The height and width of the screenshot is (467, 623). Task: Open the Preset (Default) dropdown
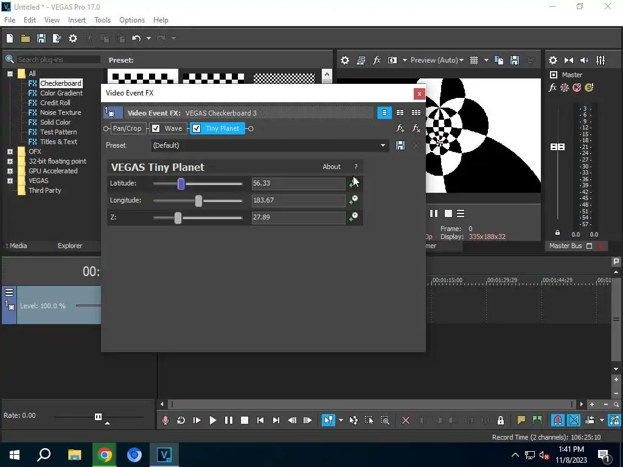tap(270, 145)
